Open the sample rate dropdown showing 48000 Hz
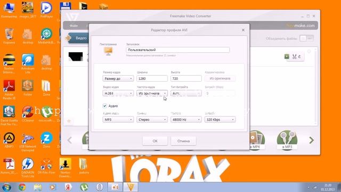 (x=186, y=119)
